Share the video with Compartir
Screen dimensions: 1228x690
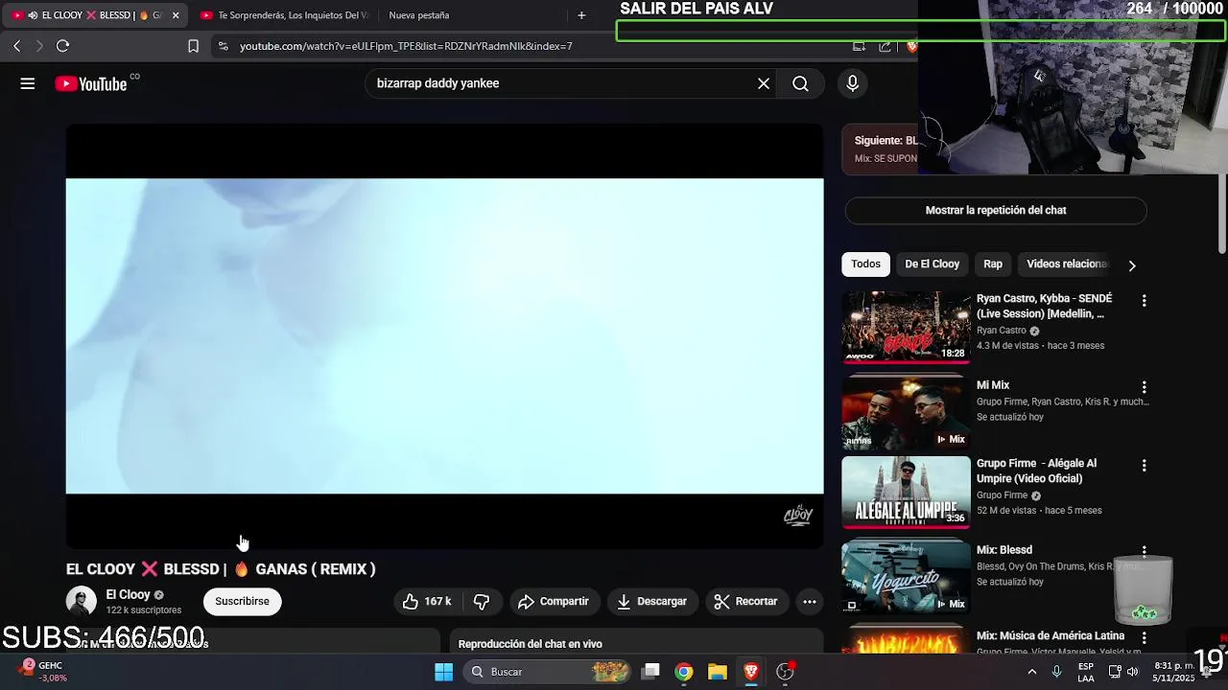[553, 602]
